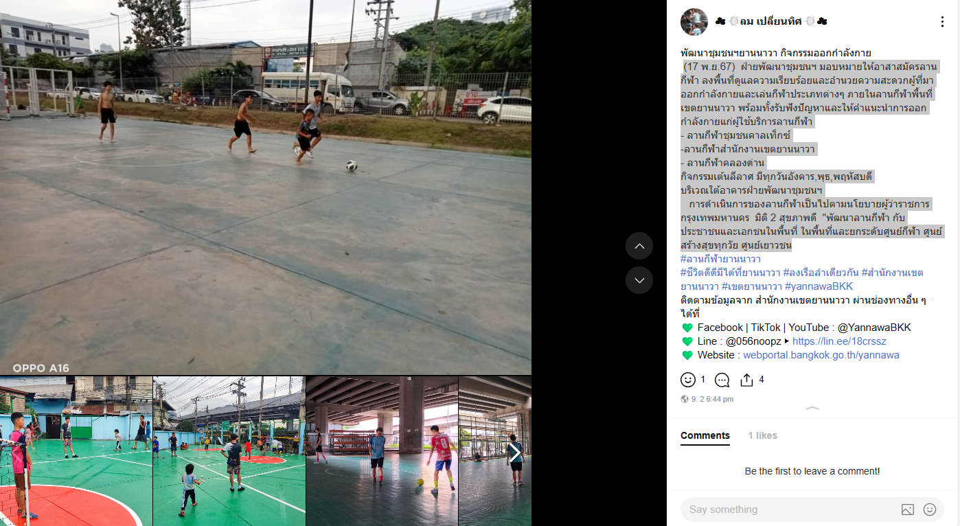Image resolution: width=960 pixels, height=526 pixels.
Task: Collapse the post text with caret
Action: (x=812, y=409)
